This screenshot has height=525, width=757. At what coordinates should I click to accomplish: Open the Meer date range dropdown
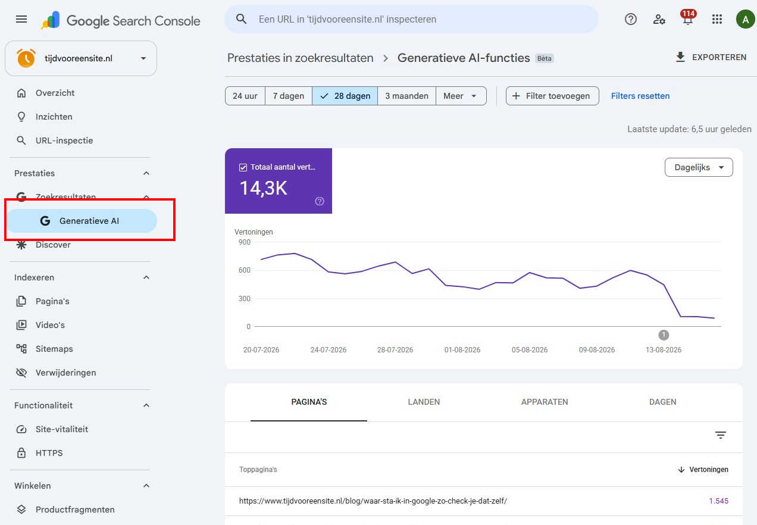tap(461, 96)
